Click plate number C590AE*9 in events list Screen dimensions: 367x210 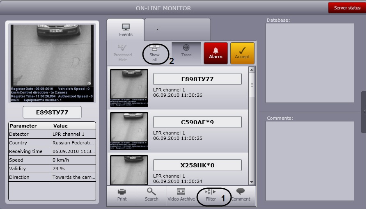[x=197, y=122]
